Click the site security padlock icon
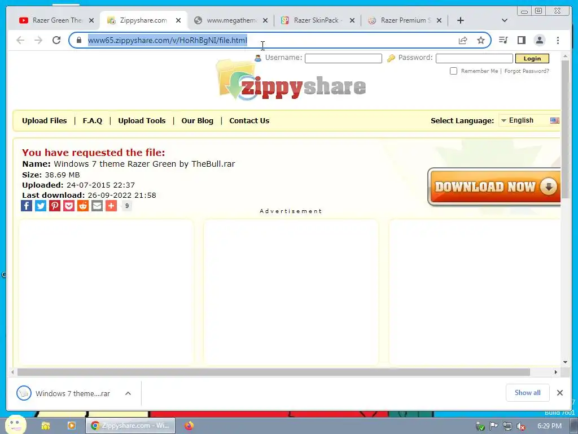 79,40
